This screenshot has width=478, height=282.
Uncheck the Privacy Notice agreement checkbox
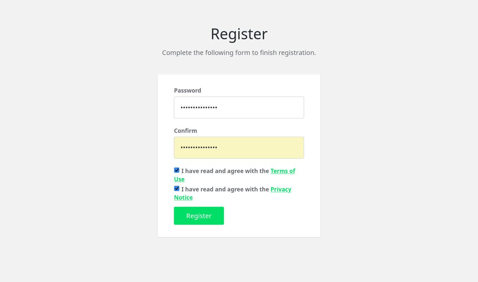[176, 188]
